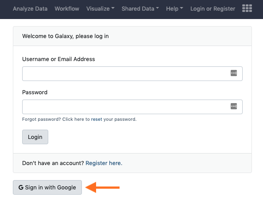Focus the Username or Email Address field
The height and width of the screenshot is (200, 263).
point(132,73)
